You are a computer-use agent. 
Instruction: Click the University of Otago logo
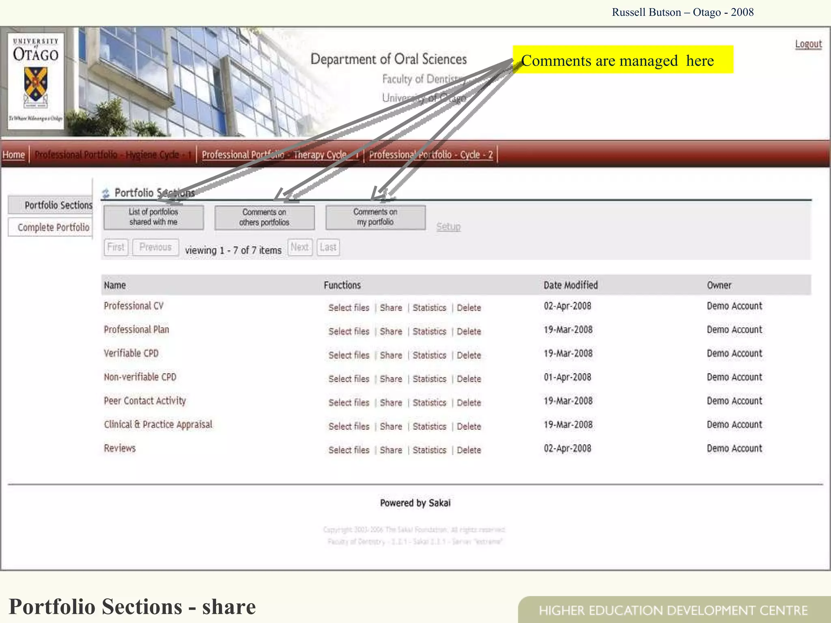tap(36, 81)
